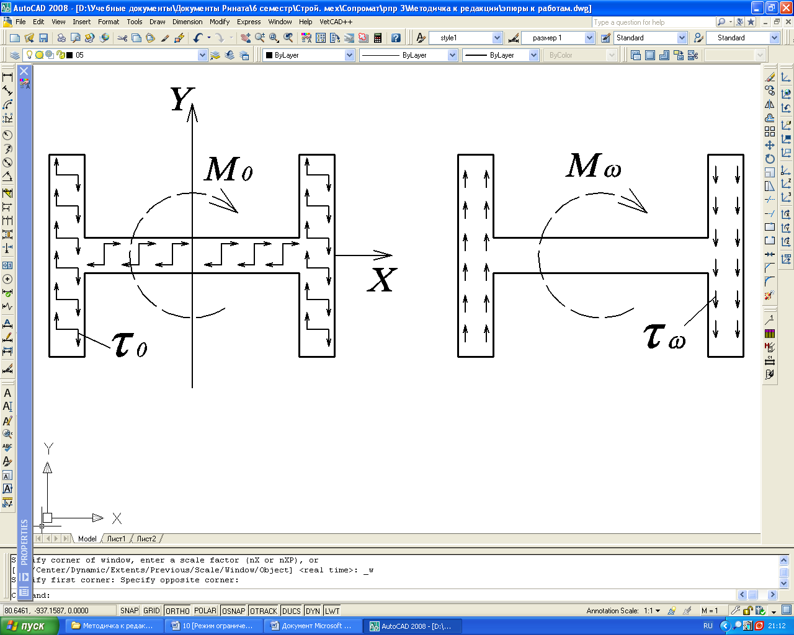Select the Move tool in Modify toolbar
This screenshot has height=635, width=794.
pos(770,145)
